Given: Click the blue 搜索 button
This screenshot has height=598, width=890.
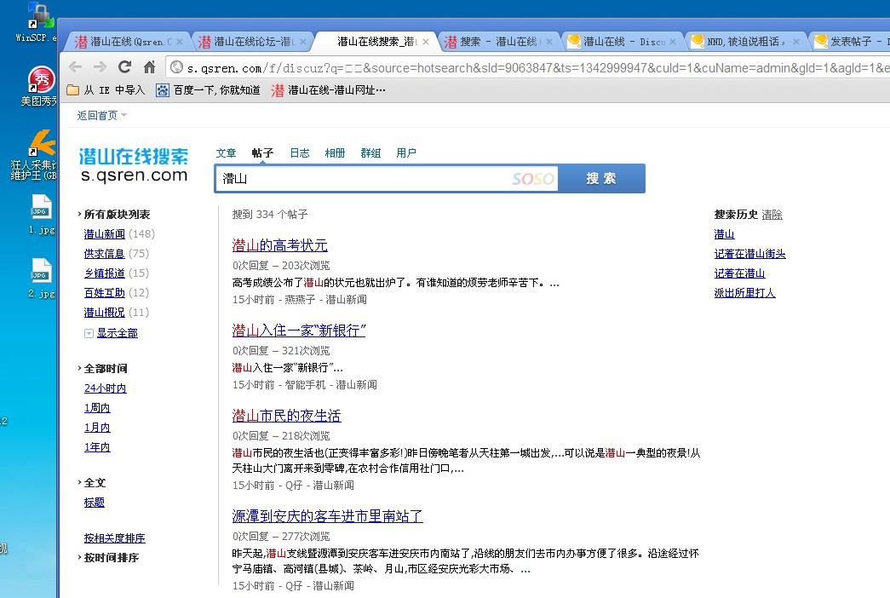Looking at the screenshot, I should click(601, 178).
